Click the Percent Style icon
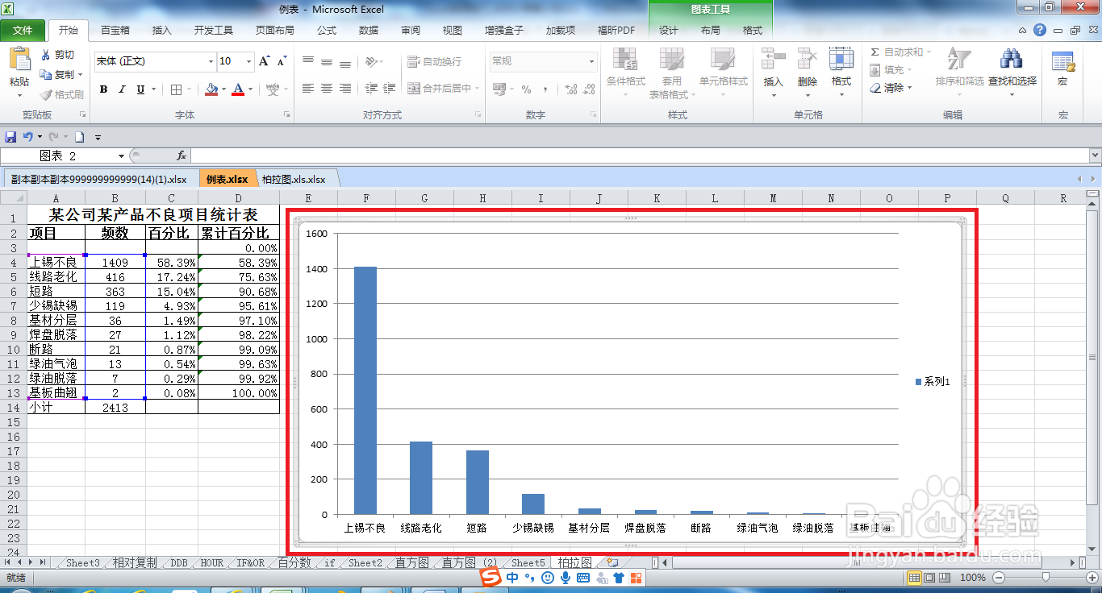The width and height of the screenshot is (1102, 593). (x=526, y=89)
